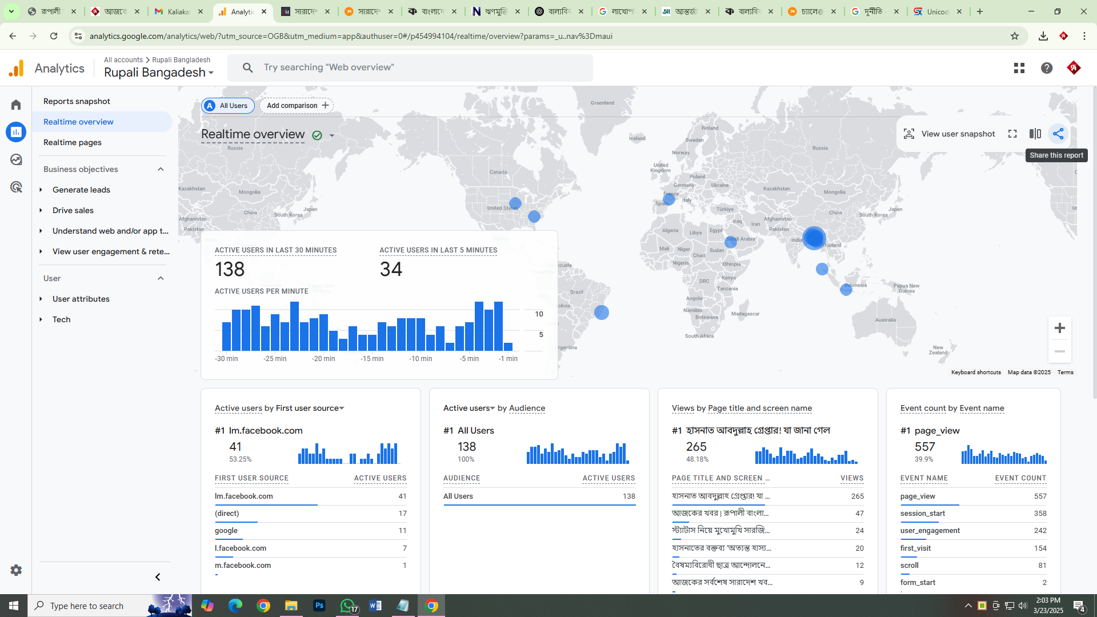Open WhatsApp from the taskbar

coord(348,606)
